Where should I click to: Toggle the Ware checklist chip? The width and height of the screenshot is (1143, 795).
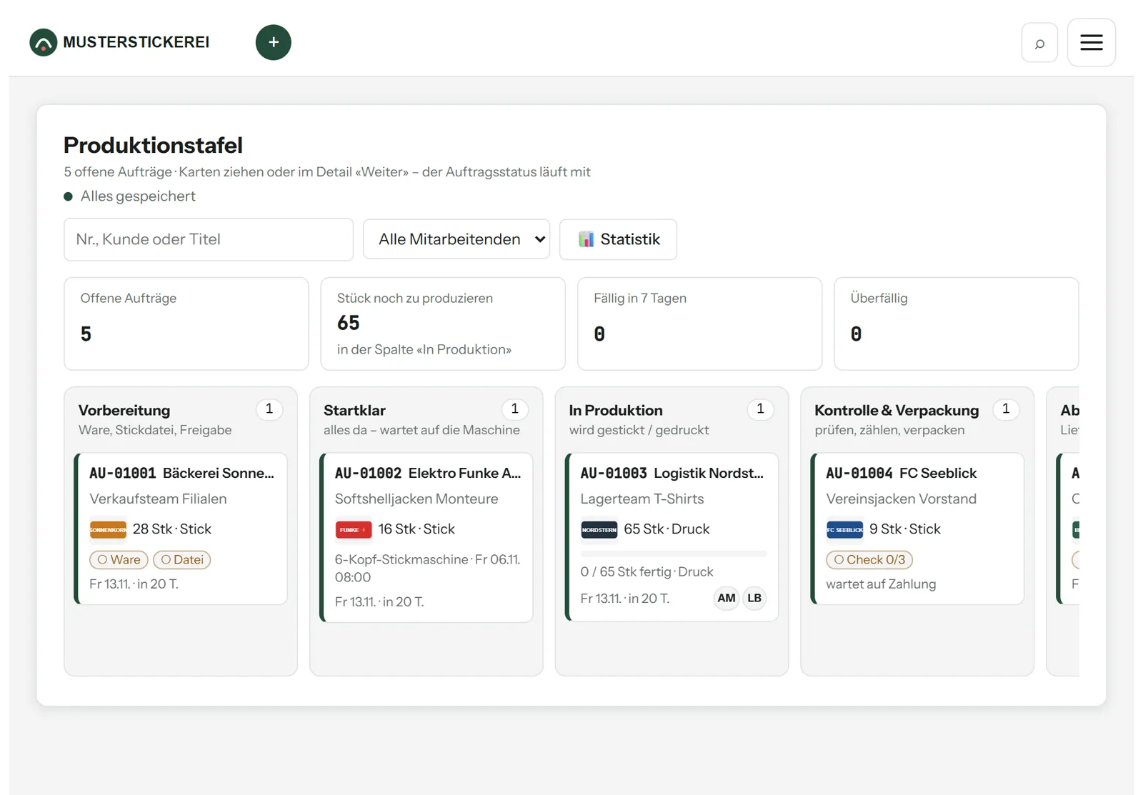coord(119,560)
